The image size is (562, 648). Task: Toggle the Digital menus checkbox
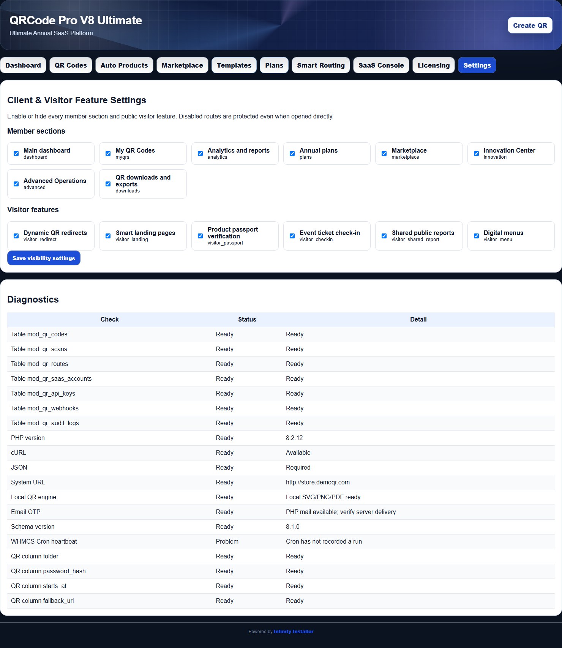476,236
